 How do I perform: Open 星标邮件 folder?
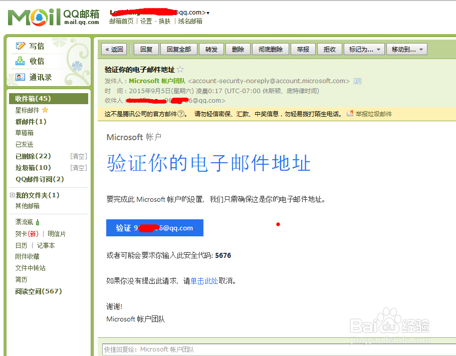tap(27, 110)
